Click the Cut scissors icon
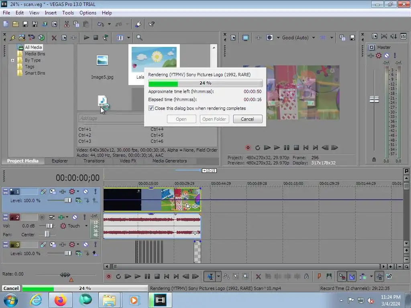The image size is (411, 308). (67, 24)
